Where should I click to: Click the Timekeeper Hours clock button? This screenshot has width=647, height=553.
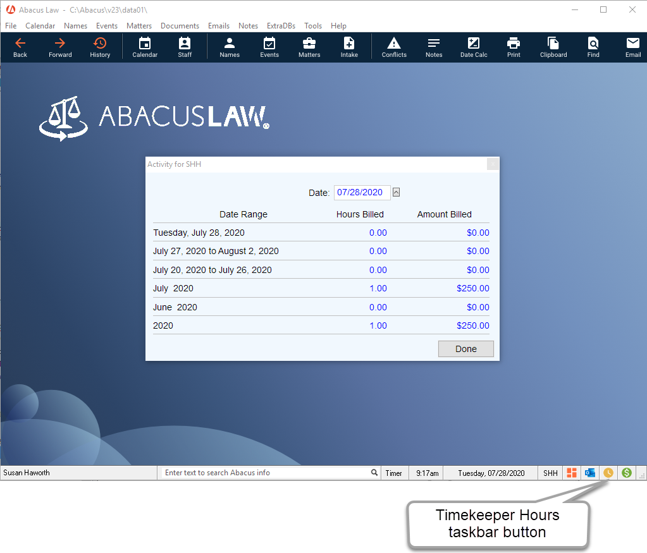(608, 473)
